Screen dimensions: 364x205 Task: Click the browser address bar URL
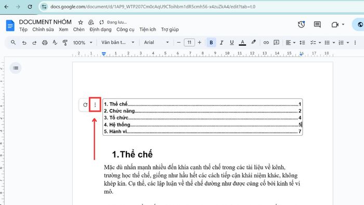[153, 7]
